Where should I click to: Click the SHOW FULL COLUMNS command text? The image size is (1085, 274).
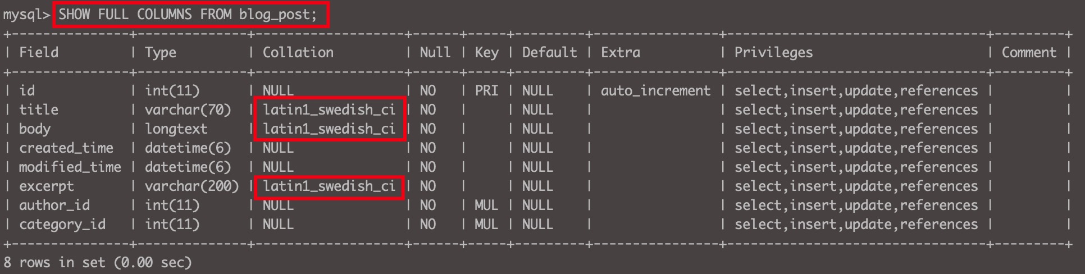pyautogui.click(x=188, y=15)
